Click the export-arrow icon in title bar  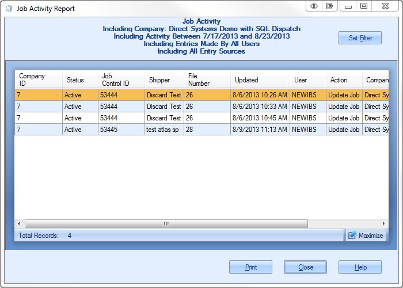click(330, 6)
